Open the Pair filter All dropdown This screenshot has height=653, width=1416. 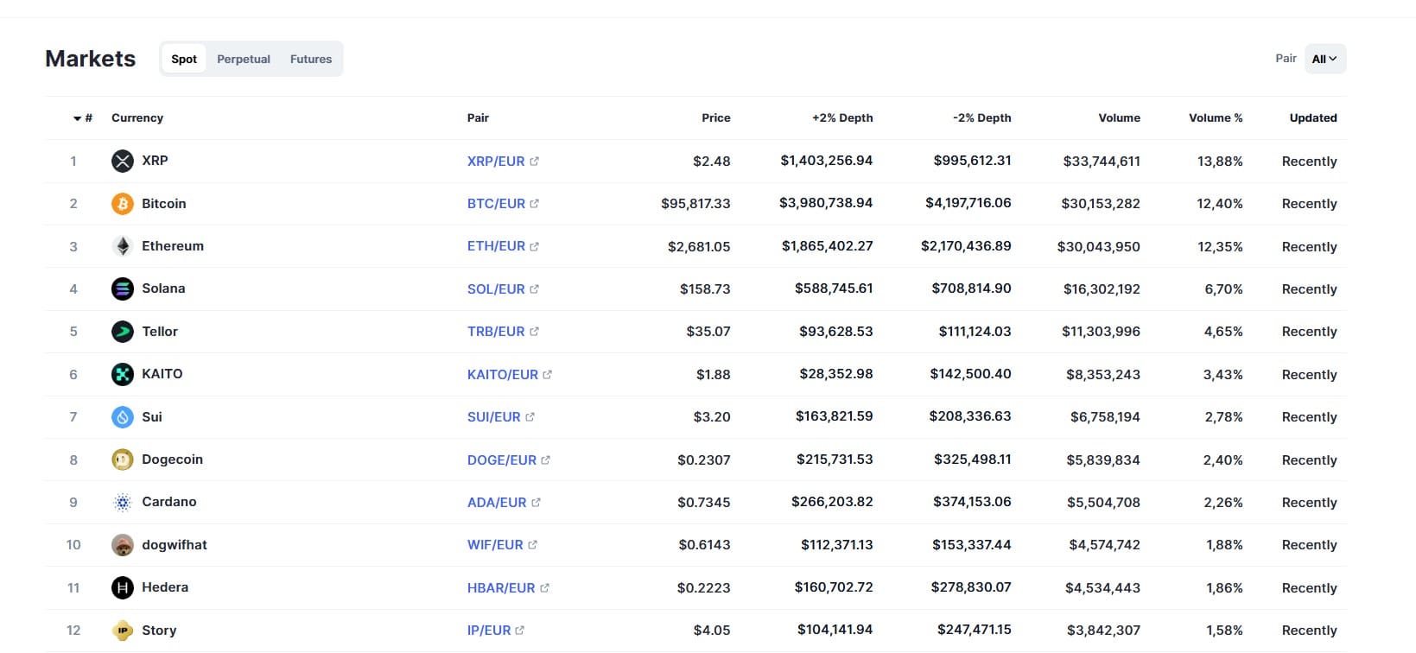[1324, 59]
